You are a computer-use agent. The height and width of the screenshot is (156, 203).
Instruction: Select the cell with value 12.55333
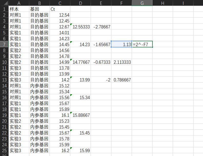pos(80,27)
